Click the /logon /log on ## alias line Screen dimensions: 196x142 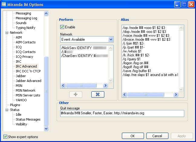pyautogui.click(x=136, y=63)
